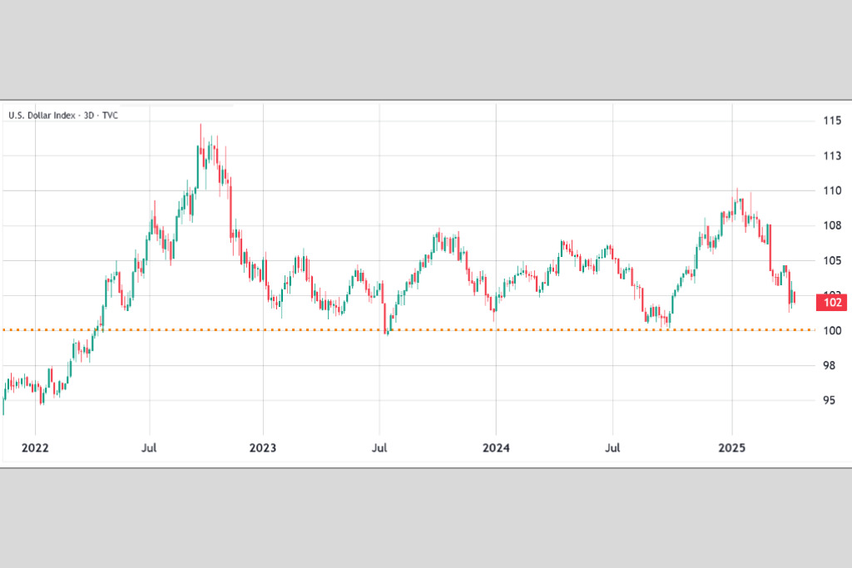
Task: Select the 108 price axis label
Action: pyautogui.click(x=832, y=225)
